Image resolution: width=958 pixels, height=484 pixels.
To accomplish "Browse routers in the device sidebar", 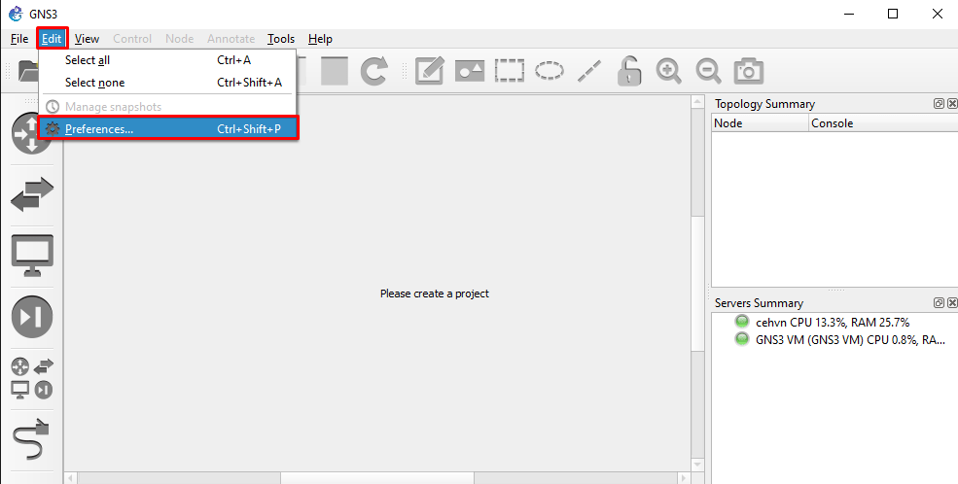I will click(x=30, y=134).
